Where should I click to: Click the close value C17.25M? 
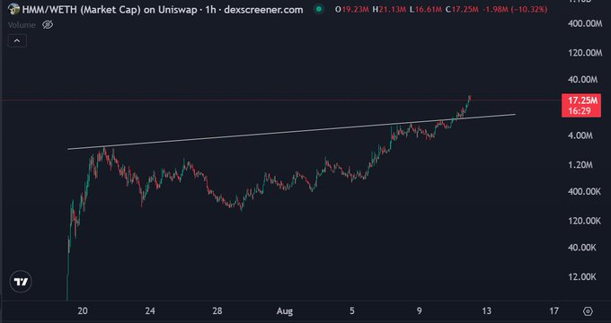(x=462, y=9)
